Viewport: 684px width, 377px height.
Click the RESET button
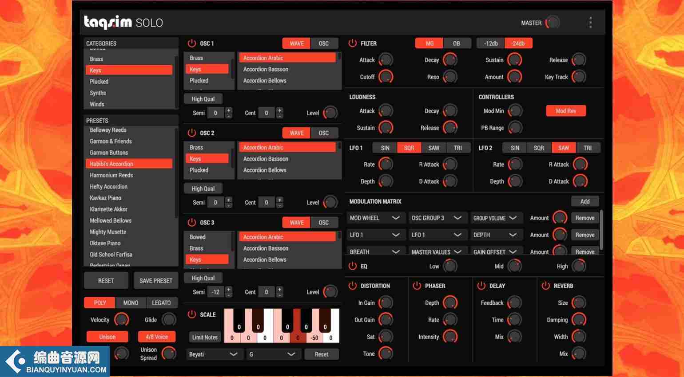pyautogui.click(x=106, y=281)
